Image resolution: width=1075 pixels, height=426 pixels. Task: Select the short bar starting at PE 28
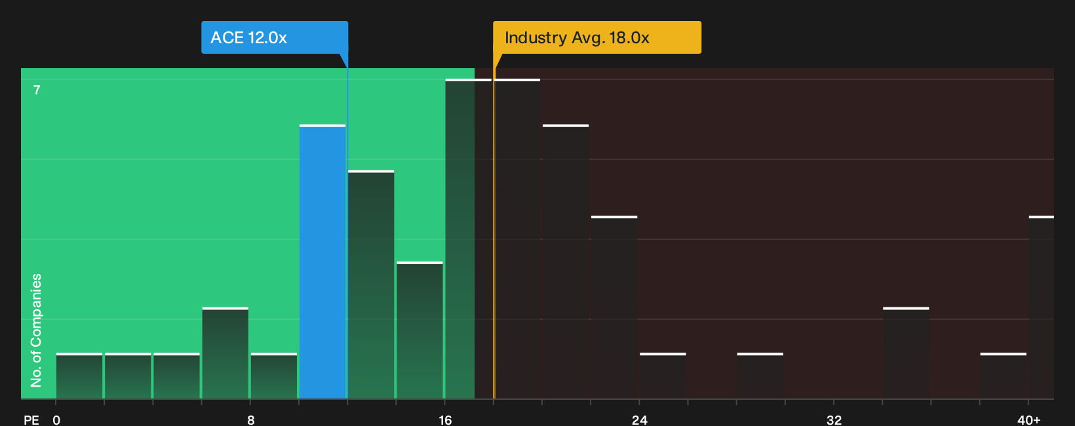pos(760,376)
